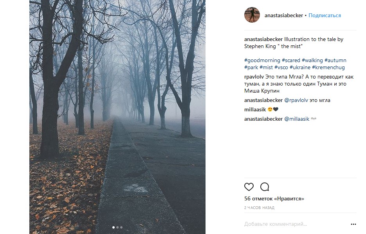View the 56 likes list
The width and height of the screenshot is (366, 234).
(x=274, y=199)
